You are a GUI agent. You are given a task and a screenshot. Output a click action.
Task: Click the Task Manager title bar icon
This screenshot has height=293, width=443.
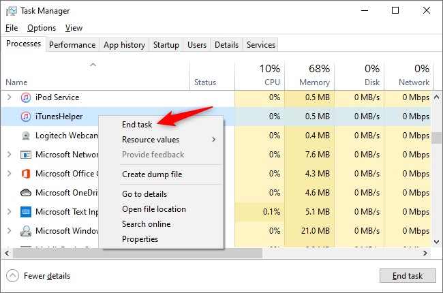[x=12, y=11]
